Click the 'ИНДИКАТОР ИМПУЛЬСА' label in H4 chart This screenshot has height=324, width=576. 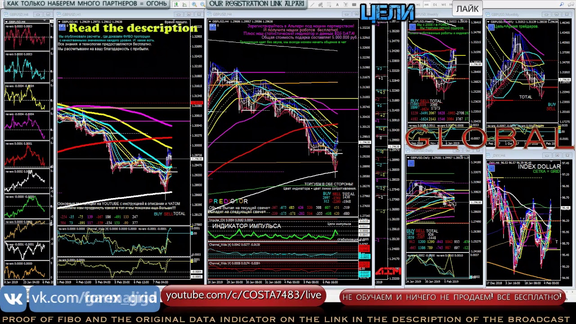coord(247,226)
